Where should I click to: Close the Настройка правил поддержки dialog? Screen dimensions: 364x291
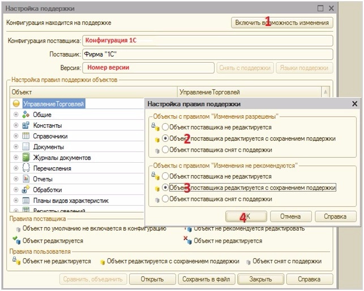(354, 104)
